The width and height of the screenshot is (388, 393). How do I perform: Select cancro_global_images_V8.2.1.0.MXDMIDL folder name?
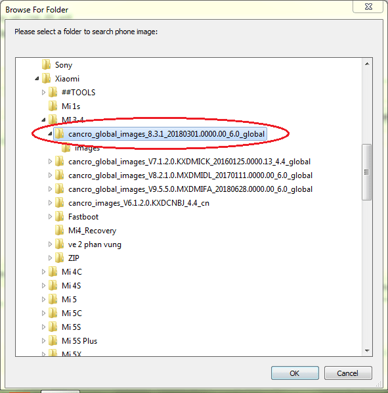point(190,175)
